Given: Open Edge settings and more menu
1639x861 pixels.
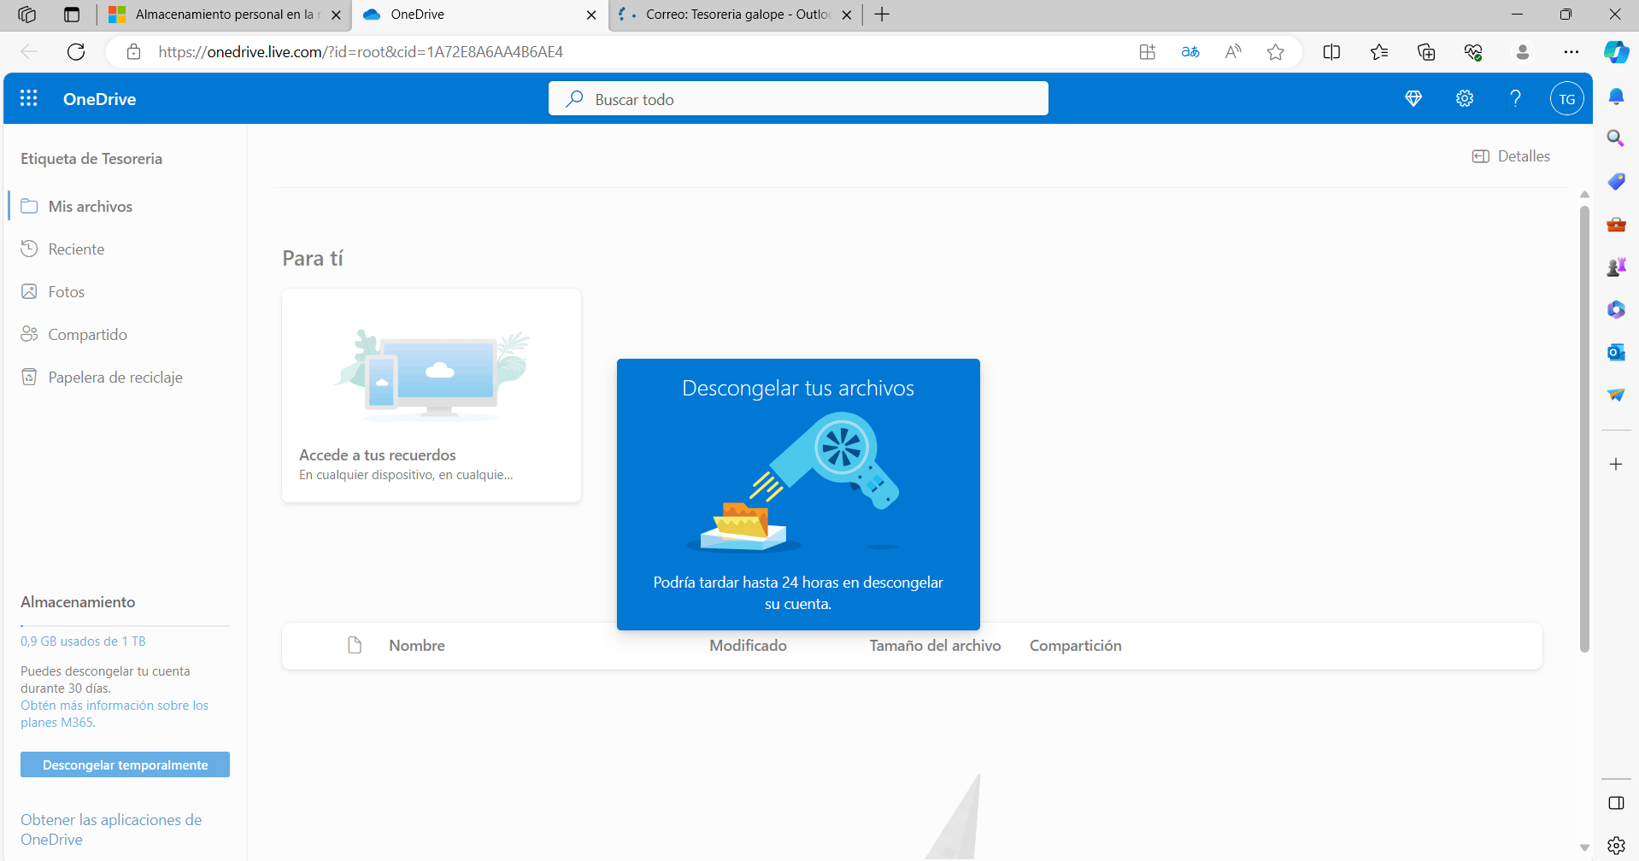Looking at the screenshot, I should [x=1571, y=52].
